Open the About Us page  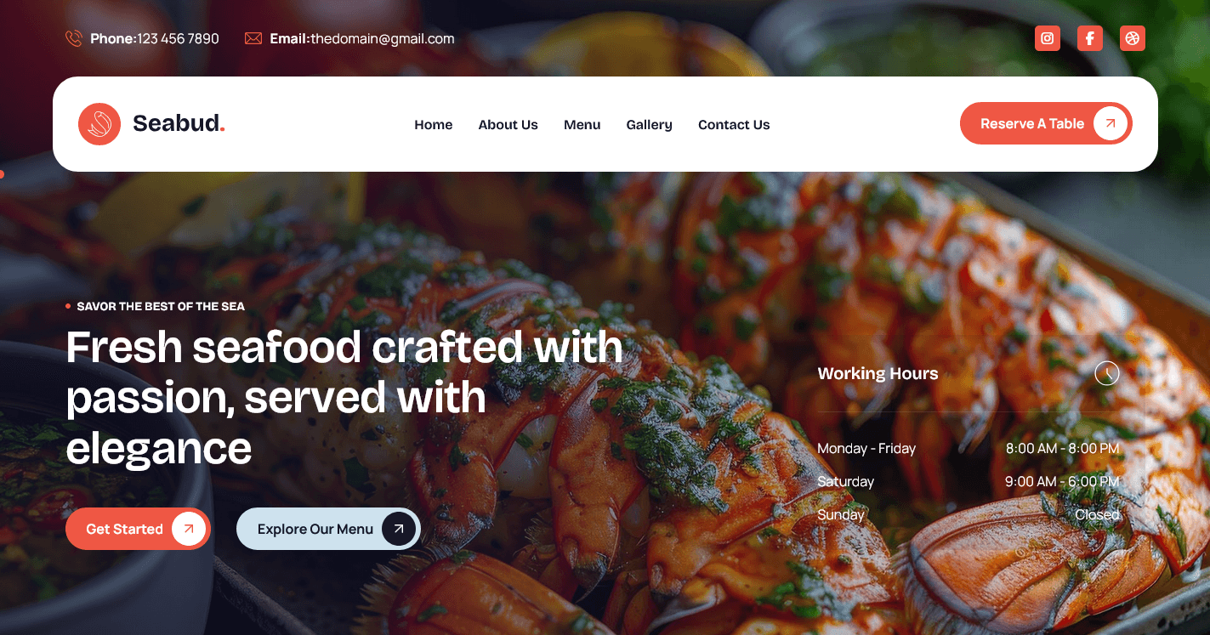point(508,125)
